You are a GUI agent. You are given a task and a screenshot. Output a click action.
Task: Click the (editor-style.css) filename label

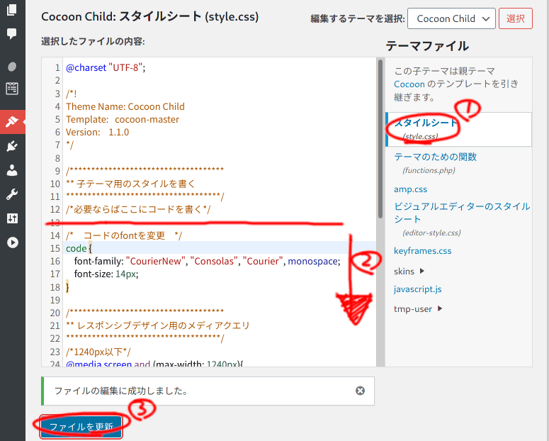[431, 233]
